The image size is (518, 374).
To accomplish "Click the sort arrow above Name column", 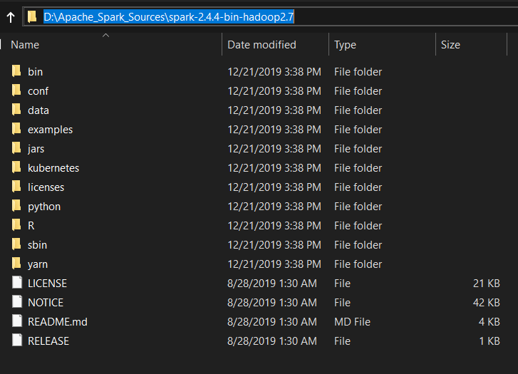I will [105, 36].
